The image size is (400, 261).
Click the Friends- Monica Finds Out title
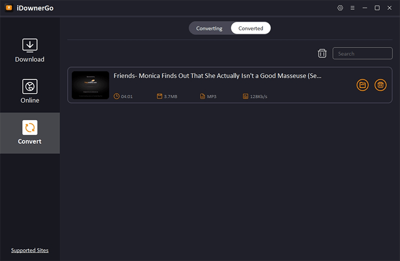217,76
